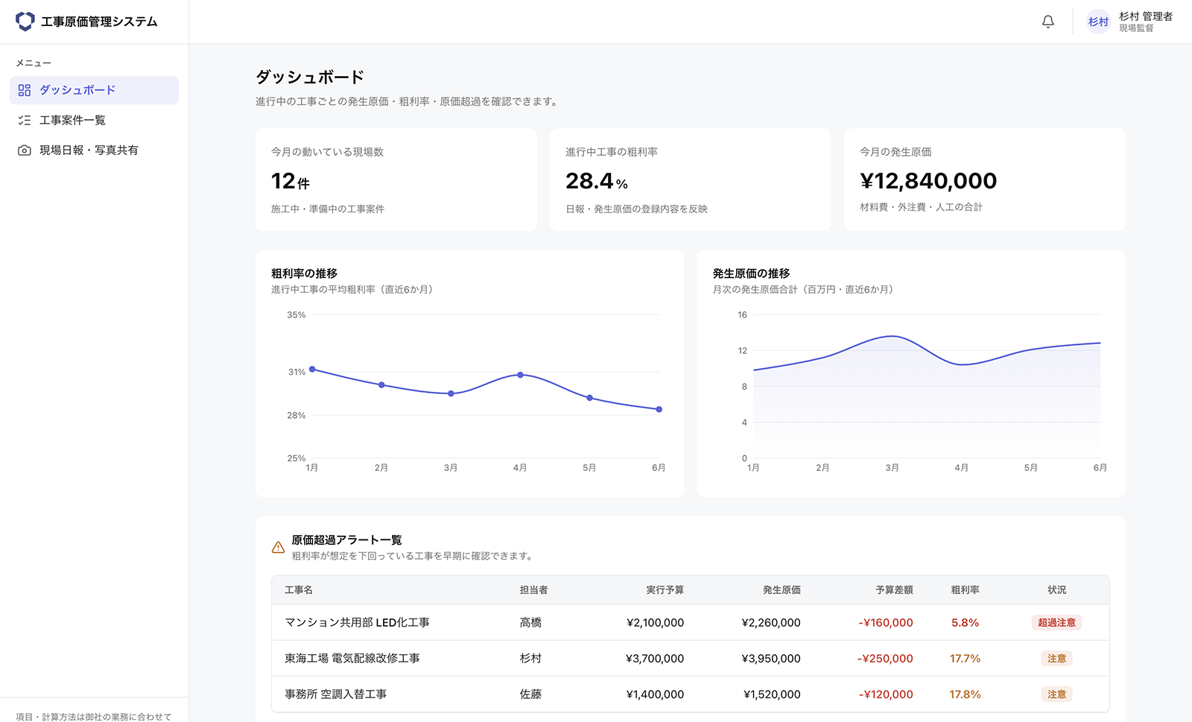Click the 2月 data point on 粗利率 chart

tap(381, 385)
